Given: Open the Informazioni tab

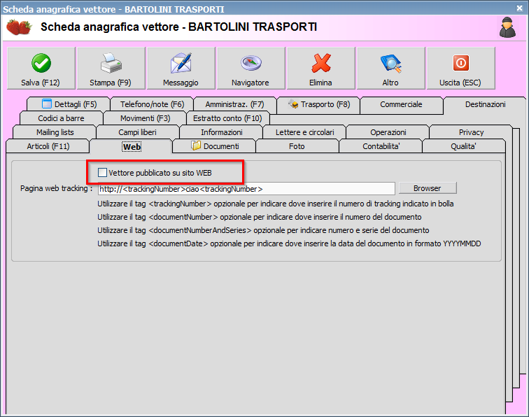Looking at the screenshot, I should (222, 132).
